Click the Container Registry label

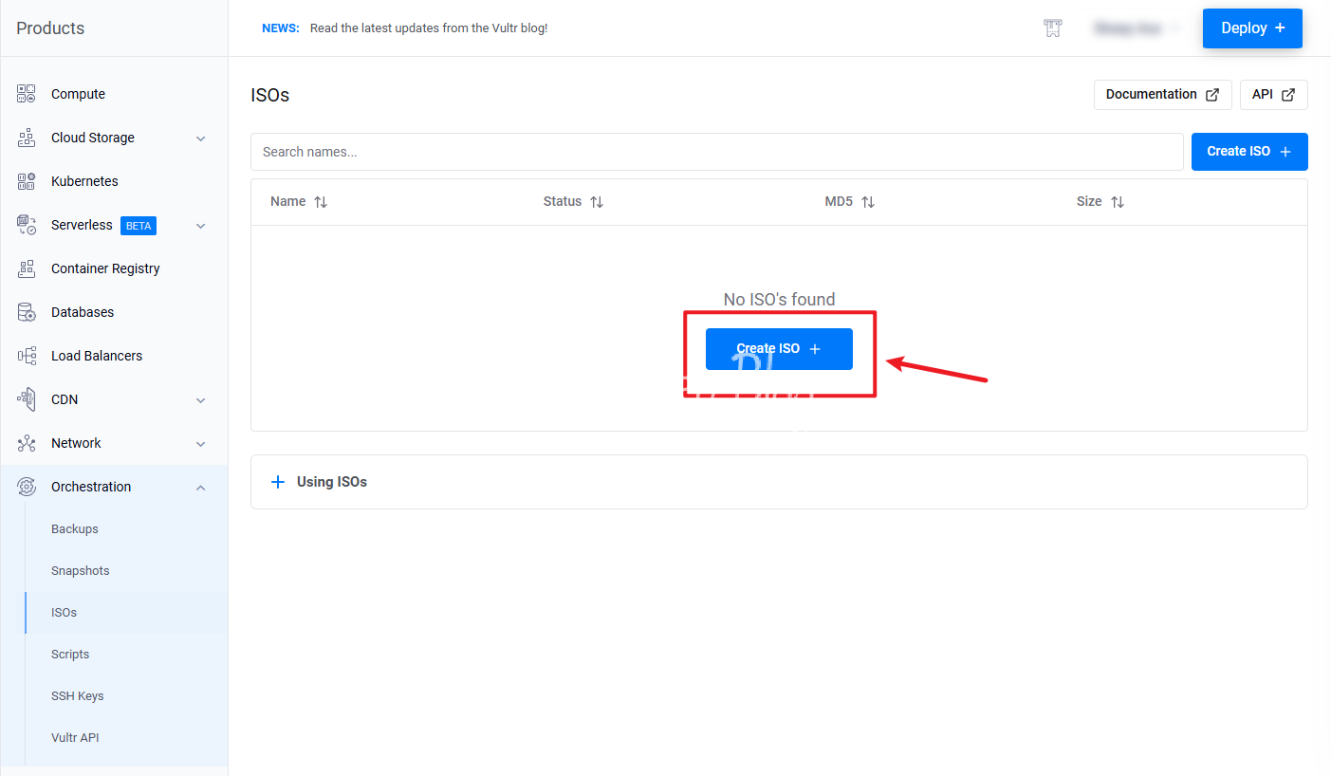pos(105,268)
